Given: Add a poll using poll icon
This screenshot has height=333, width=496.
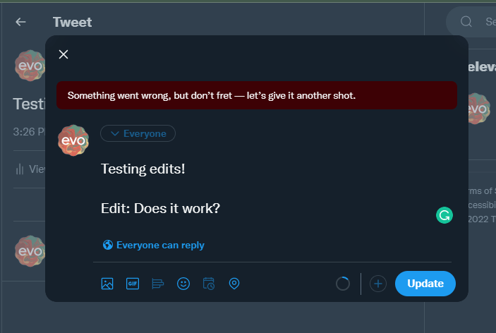Looking at the screenshot, I should click(158, 284).
